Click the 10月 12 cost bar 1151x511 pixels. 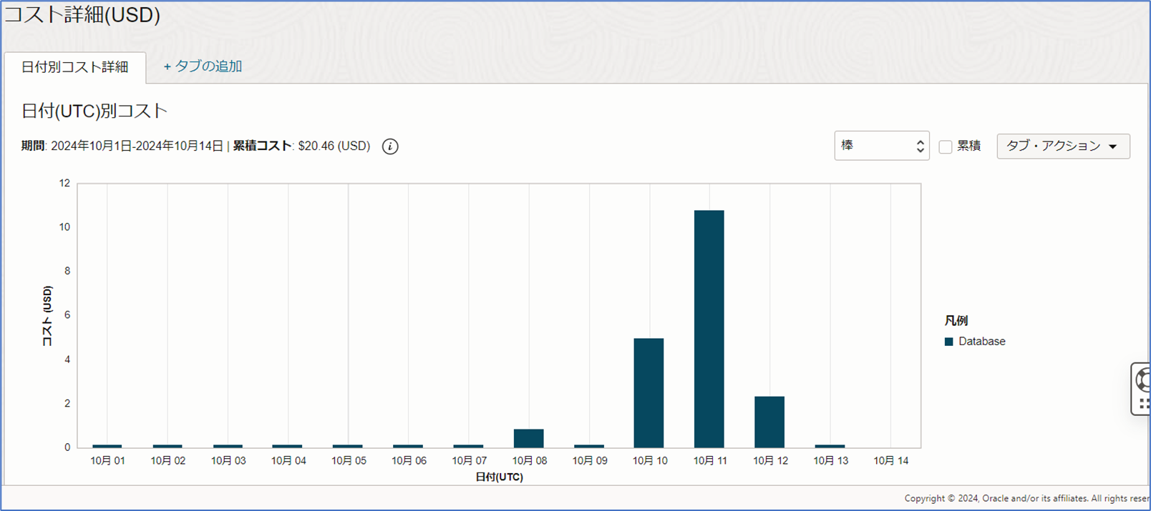tap(769, 422)
